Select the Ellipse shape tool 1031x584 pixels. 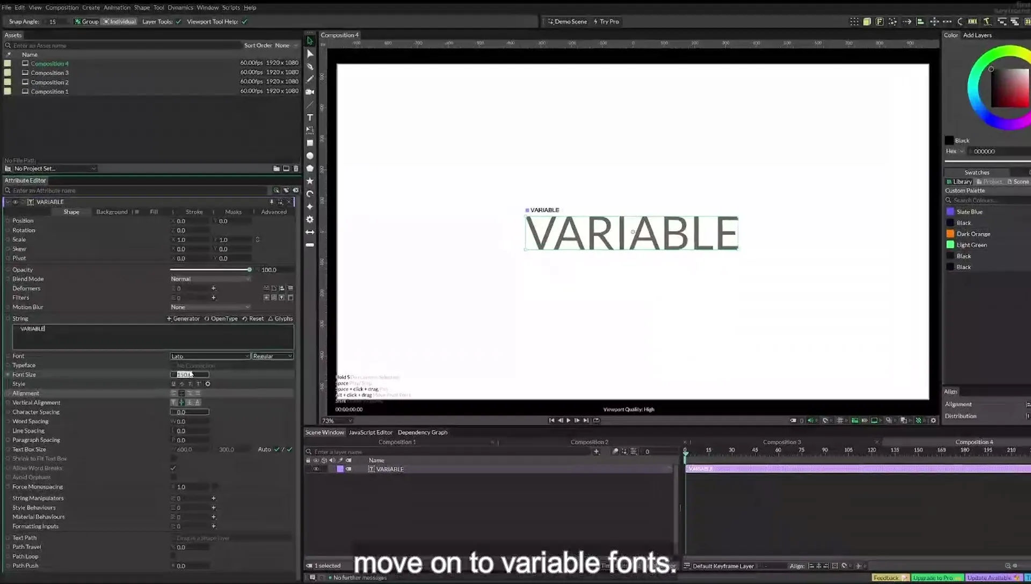pyautogui.click(x=310, y=156)
